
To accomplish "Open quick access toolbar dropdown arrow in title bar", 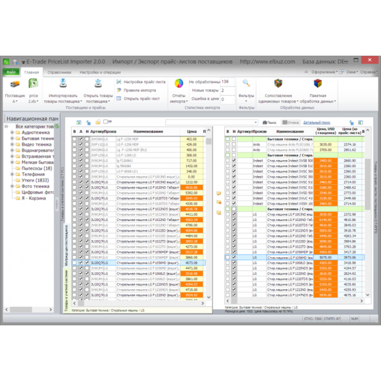I will (x=23, y=62).
